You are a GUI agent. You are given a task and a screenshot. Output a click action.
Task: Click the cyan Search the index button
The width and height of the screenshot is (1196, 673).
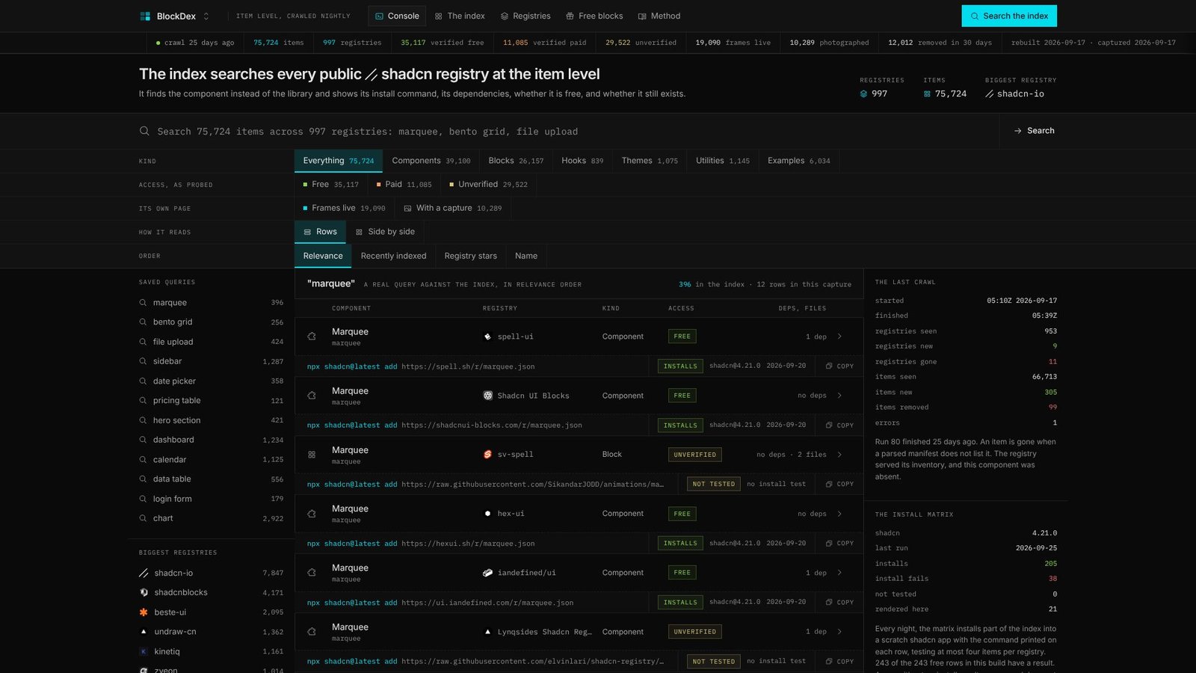click(1009, 16)
